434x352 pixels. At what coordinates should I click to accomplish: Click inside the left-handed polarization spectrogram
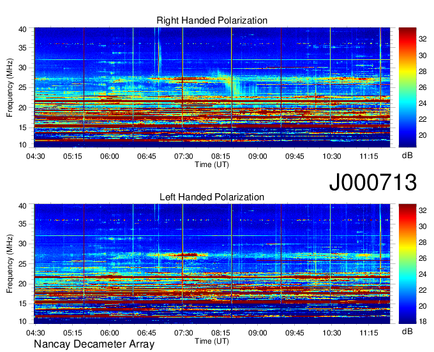coord(212,264)
